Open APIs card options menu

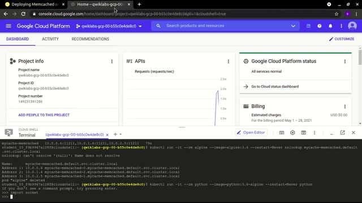point(229,61)
